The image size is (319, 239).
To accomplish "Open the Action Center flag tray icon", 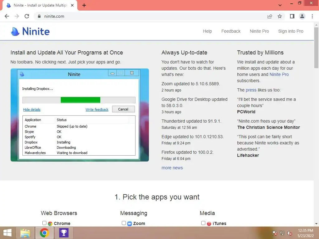I will point(274,233).
